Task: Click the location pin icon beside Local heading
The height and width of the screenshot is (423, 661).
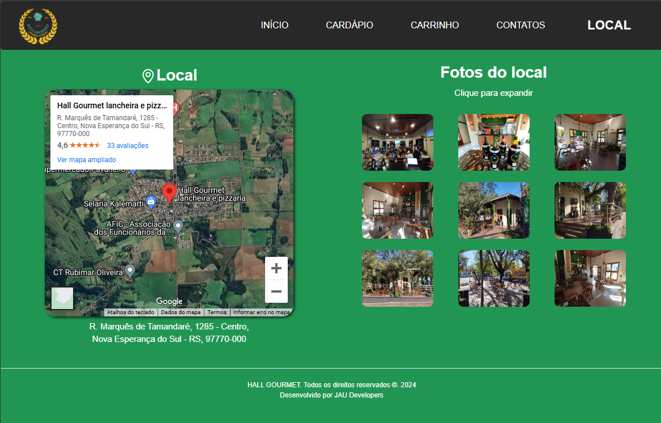Action: click(x=148, y=76)
